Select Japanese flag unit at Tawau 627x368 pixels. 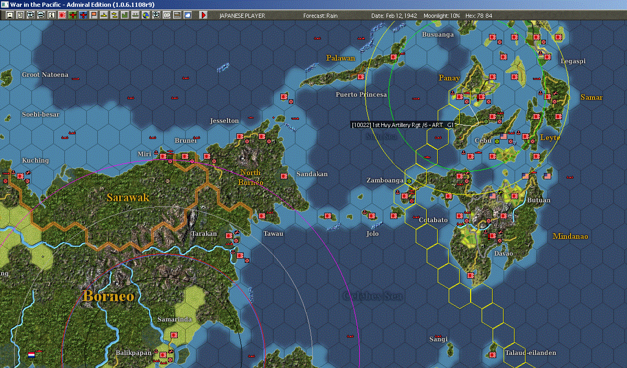pos(262,216)
